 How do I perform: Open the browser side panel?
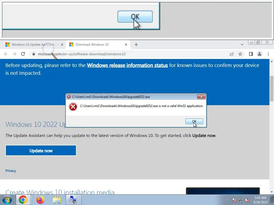pos(251,54)
